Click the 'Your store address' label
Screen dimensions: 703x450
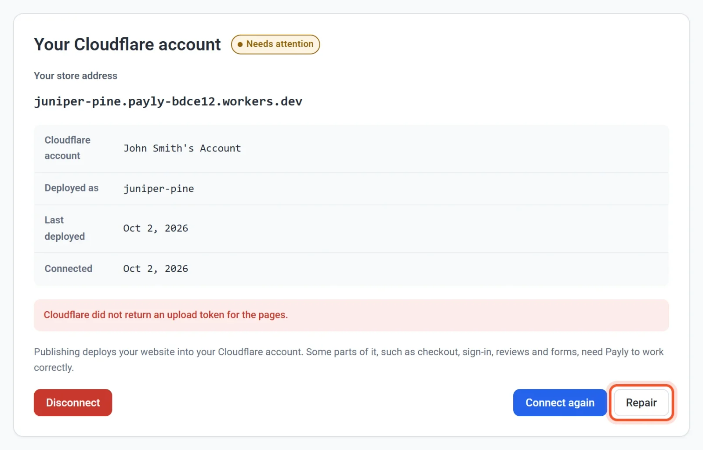[76, 76]
